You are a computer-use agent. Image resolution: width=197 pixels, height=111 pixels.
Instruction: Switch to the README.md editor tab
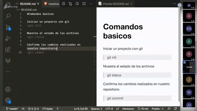[28, 4]
